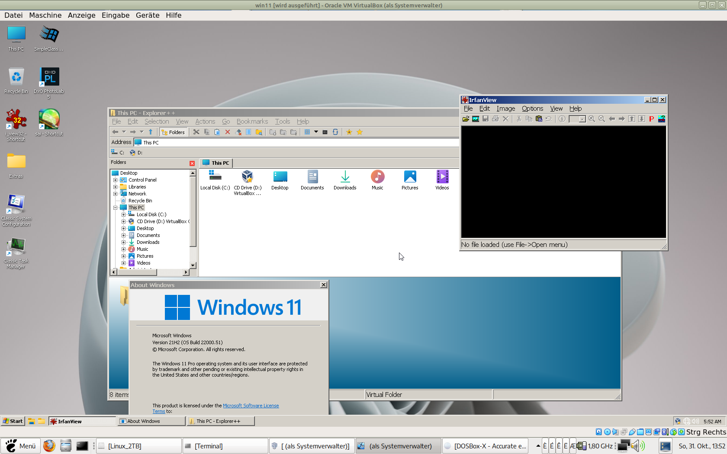
Task: Collapse the This PC tree node
Action: [x=116, y=208]
